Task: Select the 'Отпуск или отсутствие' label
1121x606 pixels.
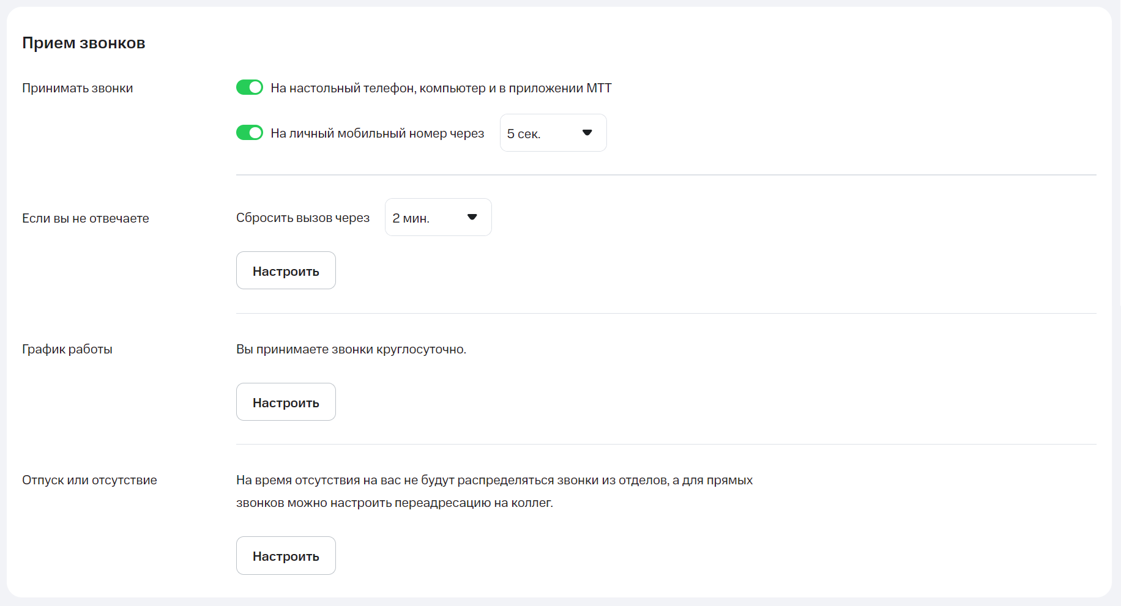Action: (x=89, y=480)
